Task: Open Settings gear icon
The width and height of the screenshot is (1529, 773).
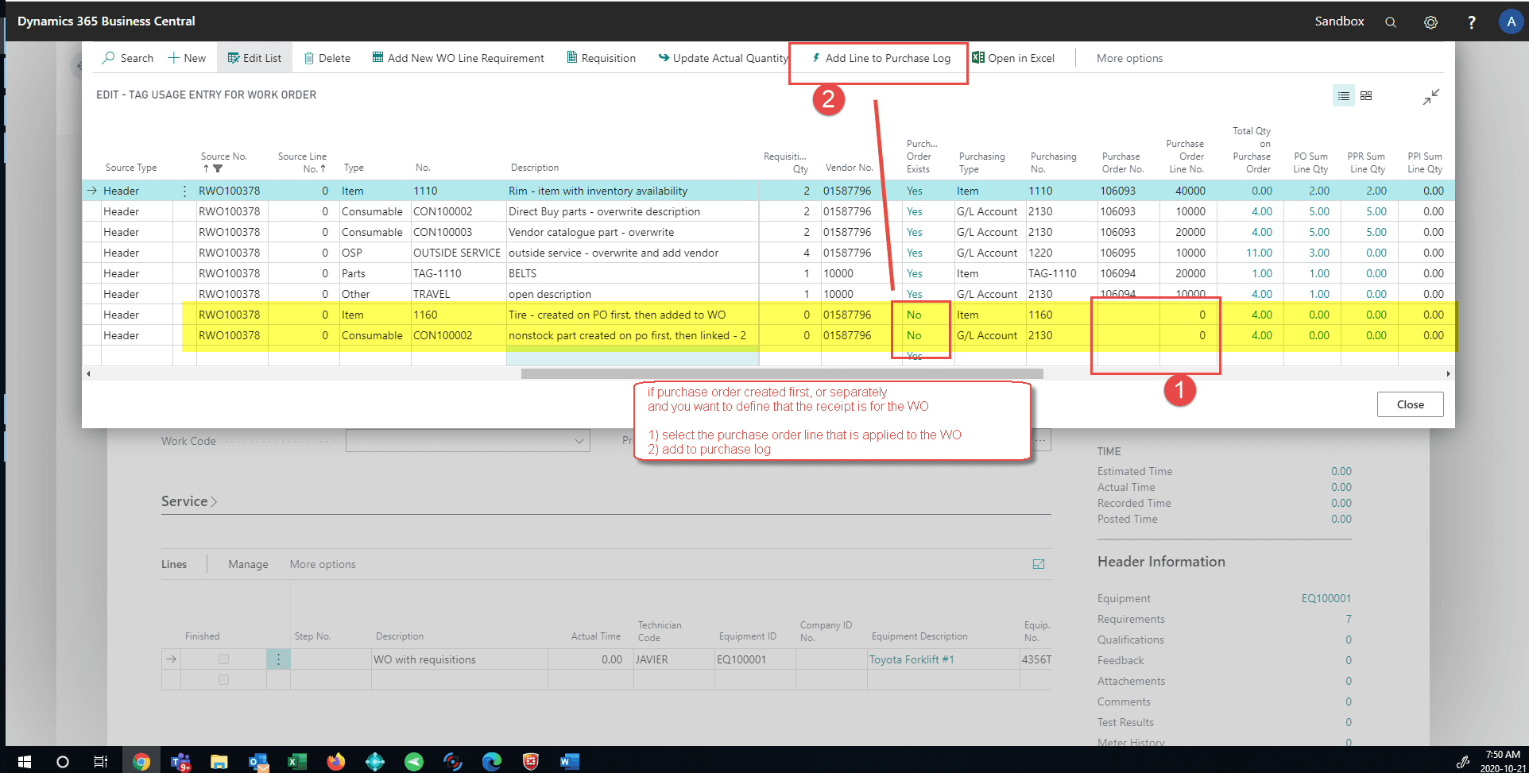Action: [x=1430, y=22]
